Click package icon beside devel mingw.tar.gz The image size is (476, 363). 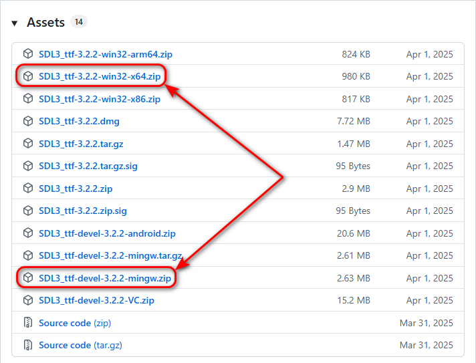click(x=28, y=255)
